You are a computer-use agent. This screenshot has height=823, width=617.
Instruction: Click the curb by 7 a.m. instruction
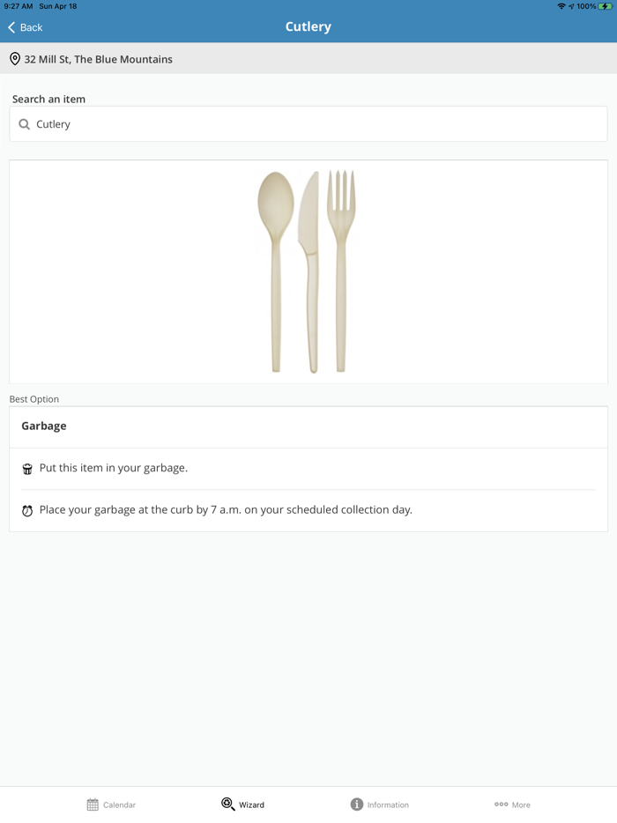point(226,509)
